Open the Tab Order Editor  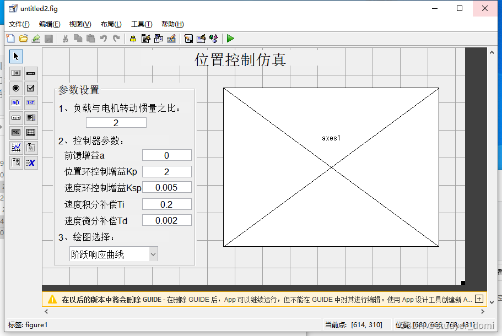click(x=159, y=39)
